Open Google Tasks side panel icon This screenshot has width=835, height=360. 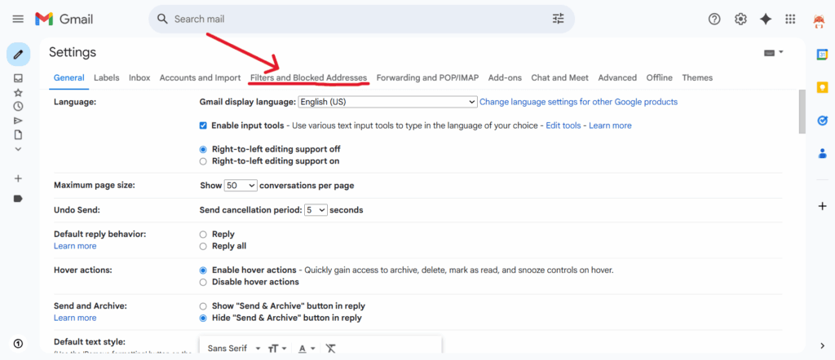click(x=822, y=121)
